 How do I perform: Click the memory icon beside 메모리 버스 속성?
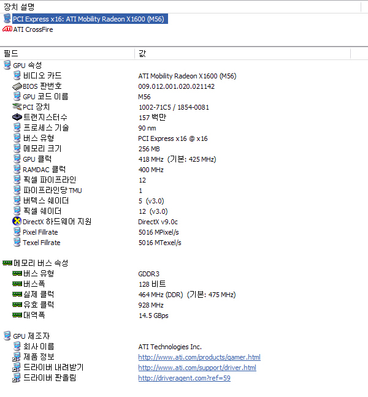[7, 263]
